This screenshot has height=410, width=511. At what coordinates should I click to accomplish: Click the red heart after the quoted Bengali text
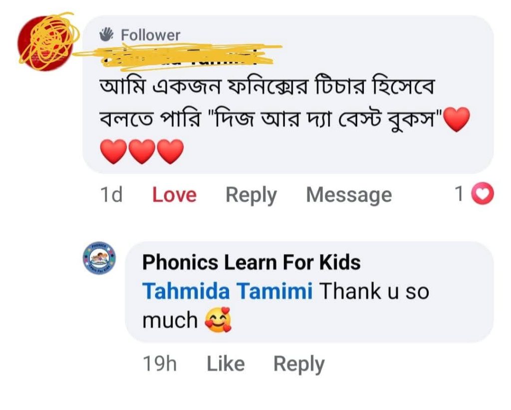(x=456, y=120)
